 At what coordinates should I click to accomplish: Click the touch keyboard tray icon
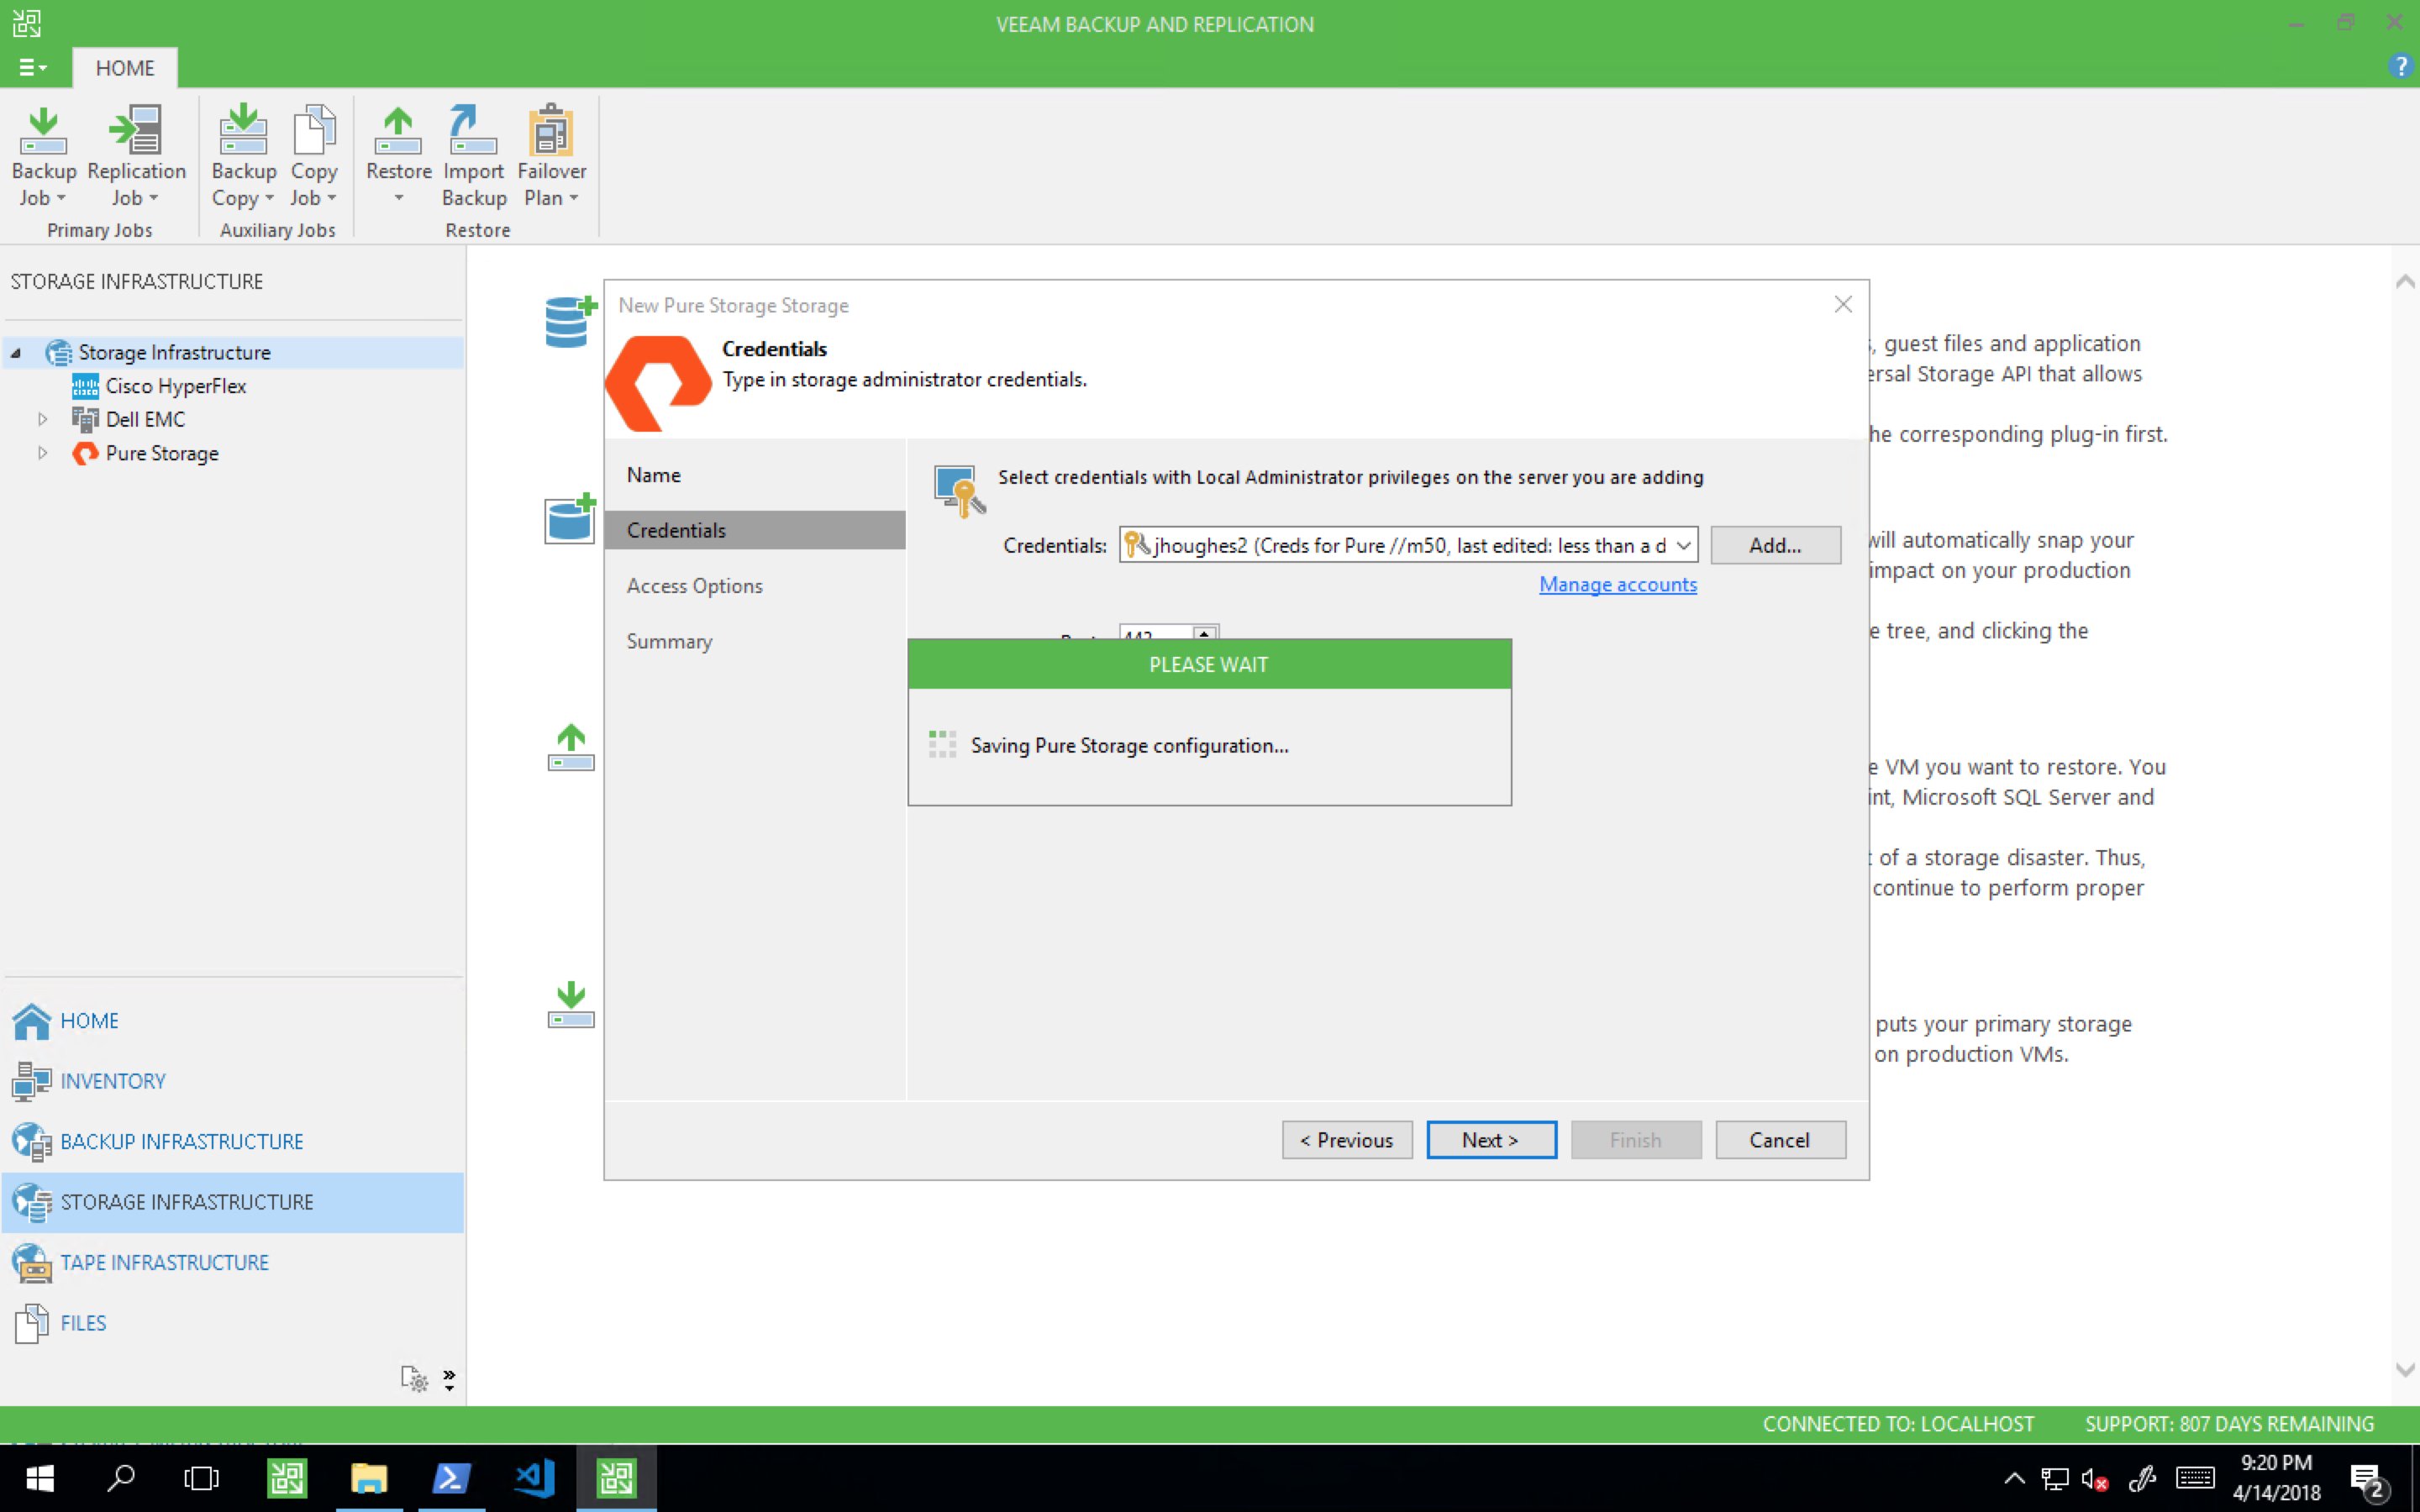(2194, 1478)
